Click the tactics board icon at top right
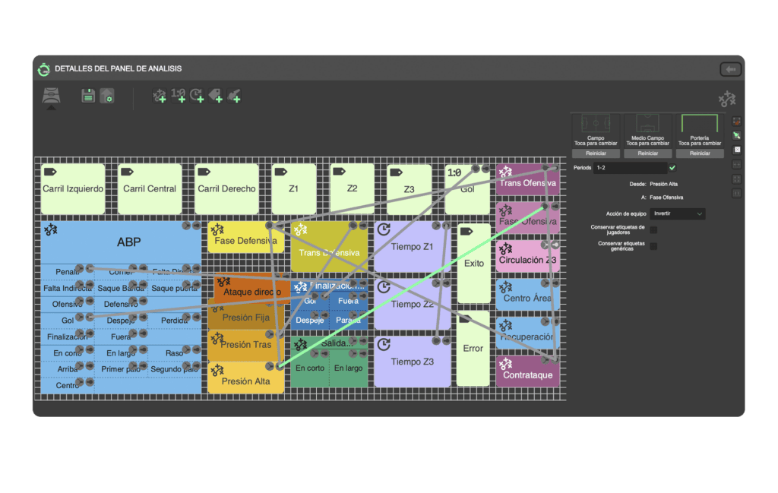Image resolution: width=778 pixels, height=493 pixels. (727, 99)
